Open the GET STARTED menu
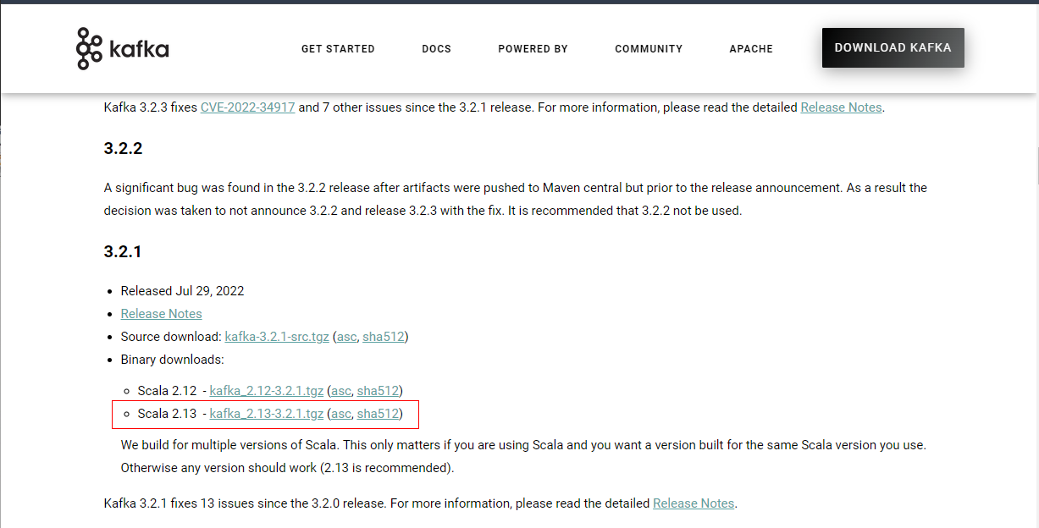 pyautogui.click(x=338, y=49)
